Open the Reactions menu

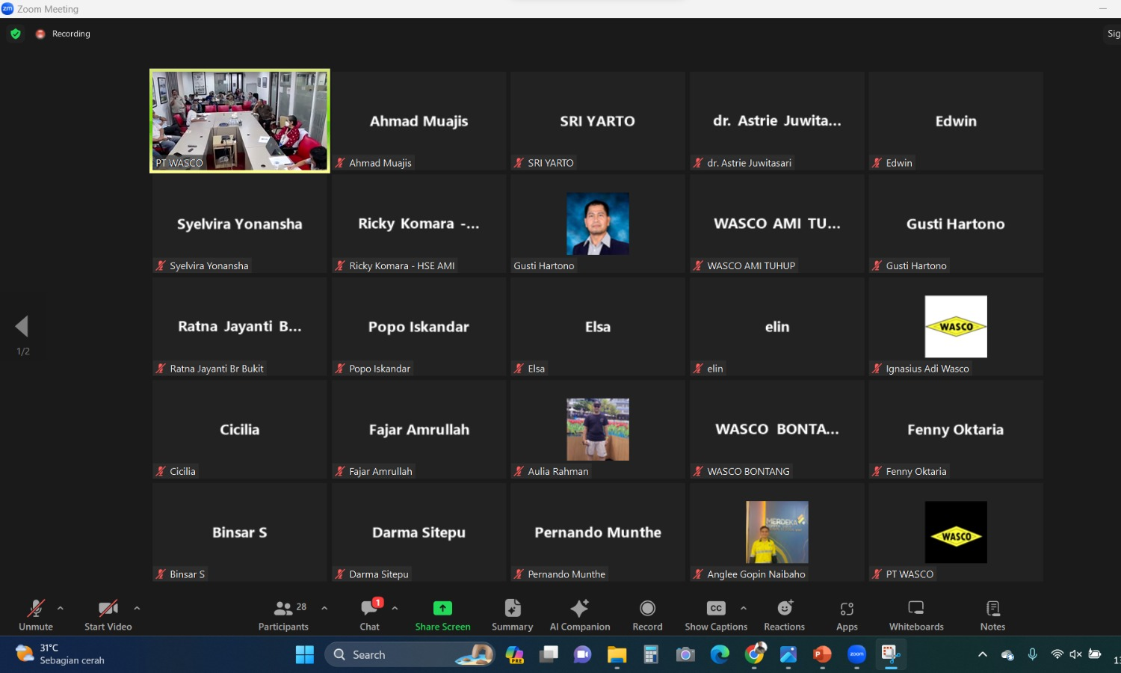pos(785,615)
